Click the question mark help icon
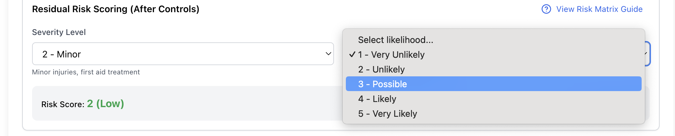The width and height of the screenshot is (675, 136). (x=546, y=9)
